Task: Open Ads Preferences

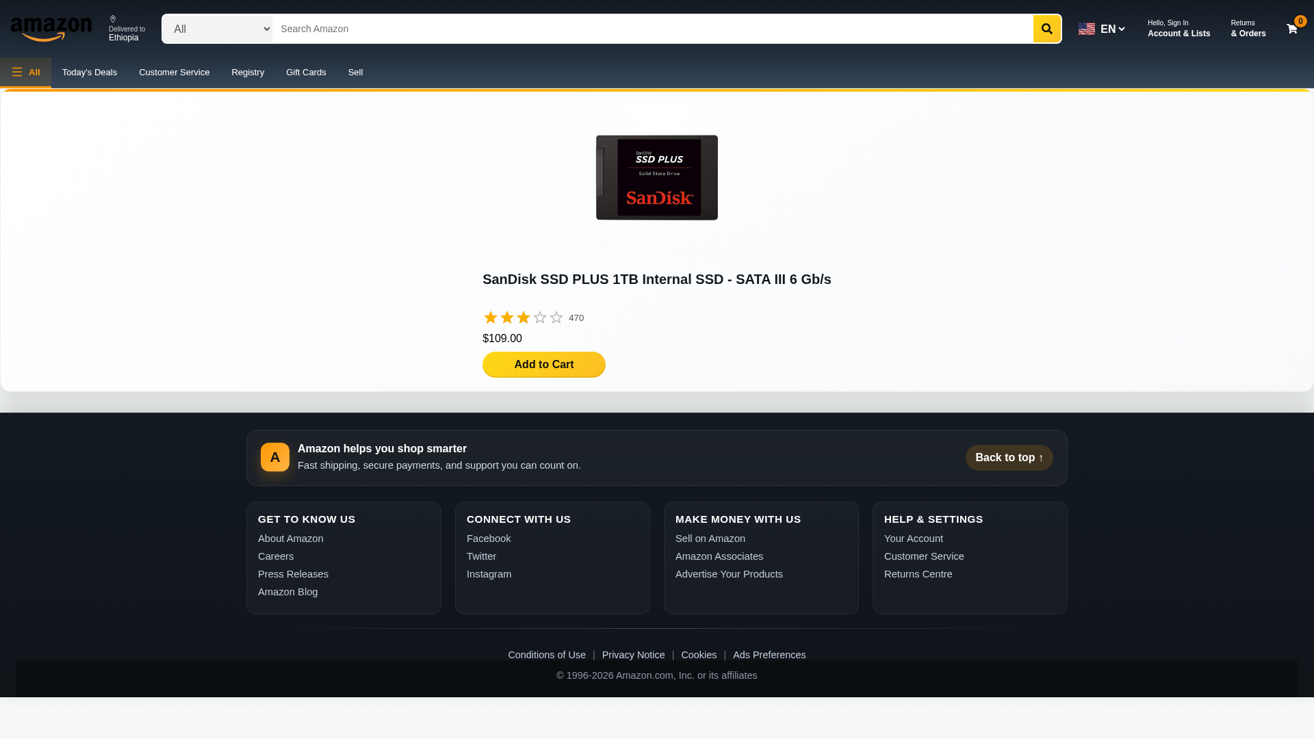Action: coord(769,655)
